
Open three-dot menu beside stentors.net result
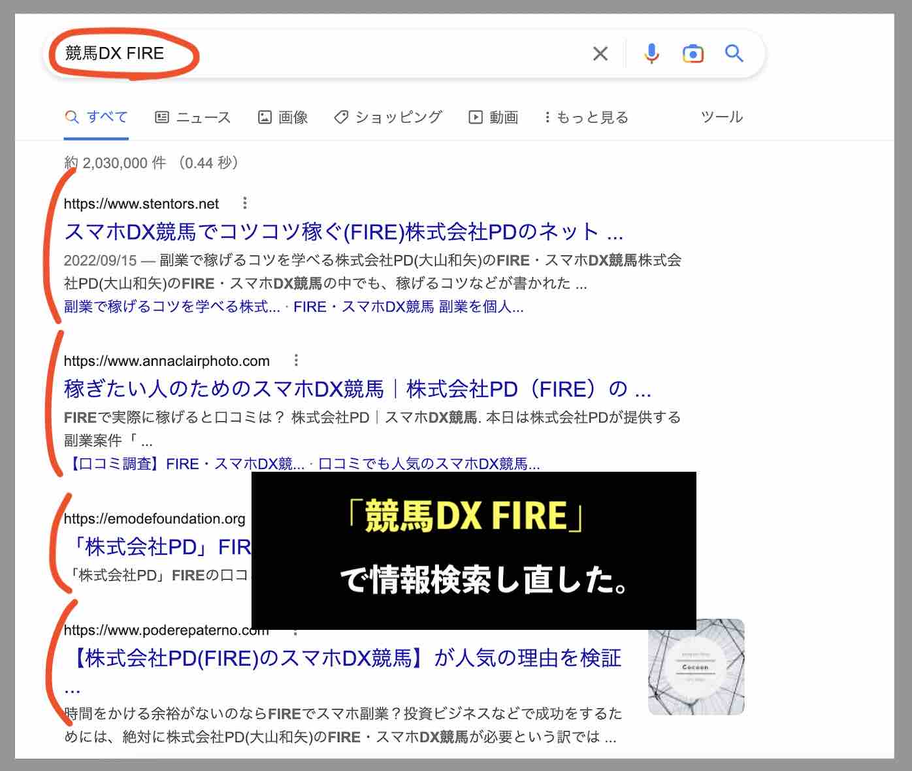pos(246,203)
